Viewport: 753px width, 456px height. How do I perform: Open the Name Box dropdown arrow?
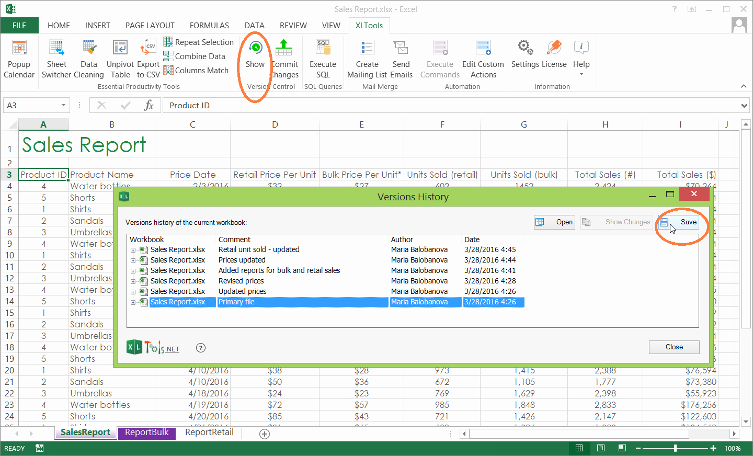pos(63,106)
